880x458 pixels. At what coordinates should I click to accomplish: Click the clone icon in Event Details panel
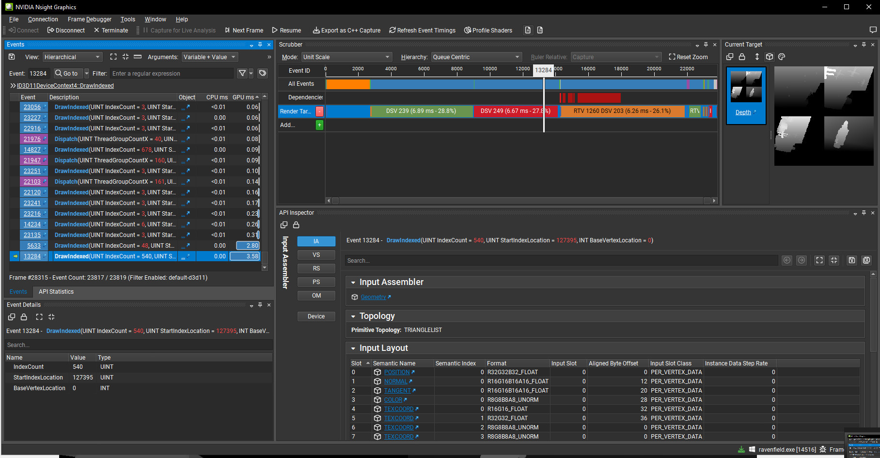tap(12, 317)
